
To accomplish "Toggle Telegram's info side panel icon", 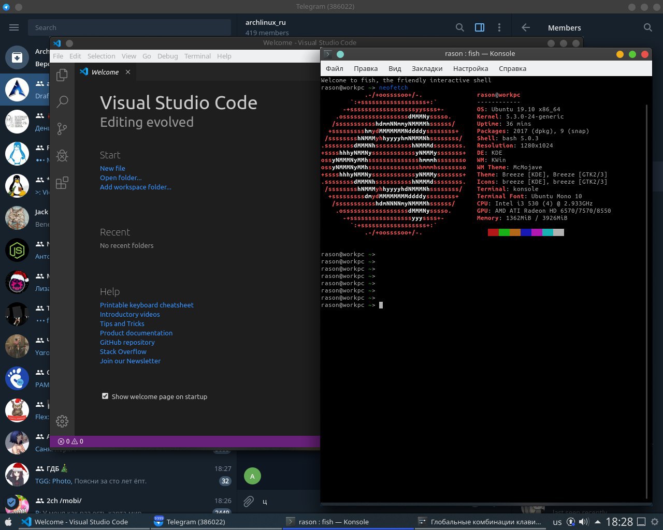I will [x=480, y=27].
